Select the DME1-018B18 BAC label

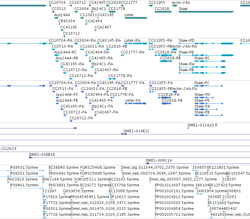[x=42, y=155]
